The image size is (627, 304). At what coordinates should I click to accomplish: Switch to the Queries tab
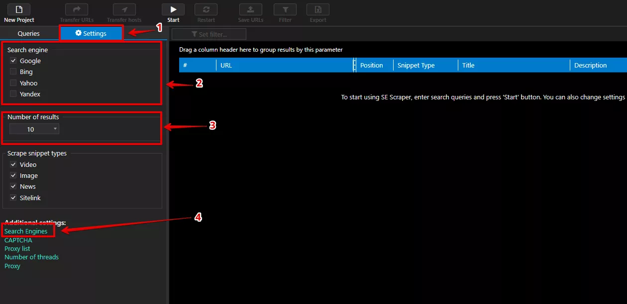29,34
